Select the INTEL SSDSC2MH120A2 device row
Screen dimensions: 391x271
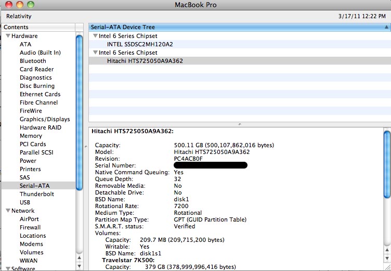[240, 44]
